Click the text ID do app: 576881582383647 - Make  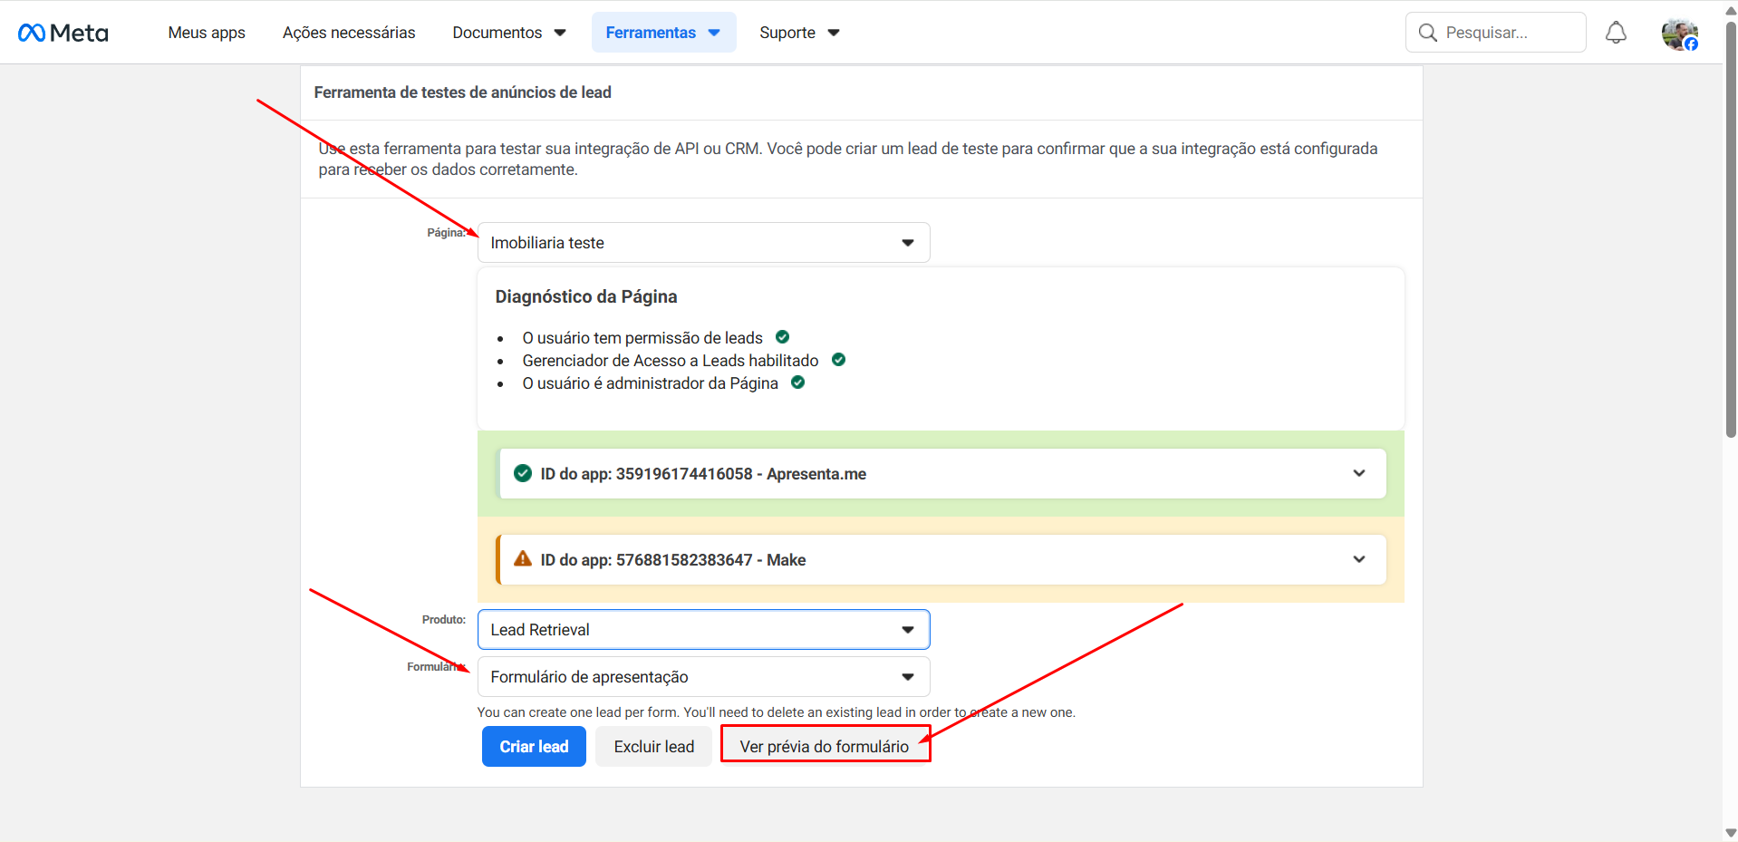coord(672,560)
